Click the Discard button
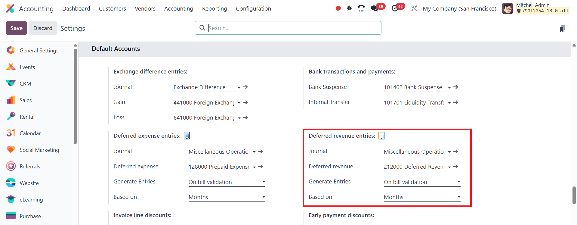This screenshot has height=225, width=577. 43,28
